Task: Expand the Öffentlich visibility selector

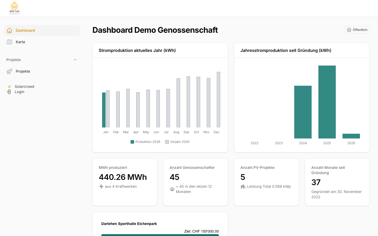Action: coord(357,30)
